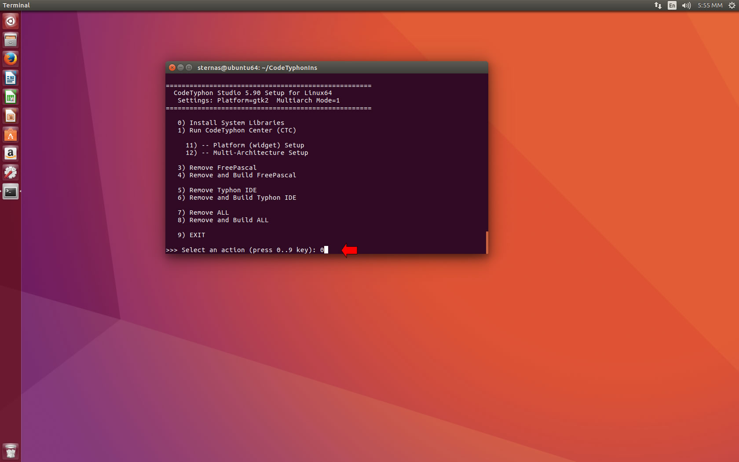The width and height of the screenshot is (739, 462).
Task: Open LibreOffice Calc from the launcher
Action: tap(11, 97)
